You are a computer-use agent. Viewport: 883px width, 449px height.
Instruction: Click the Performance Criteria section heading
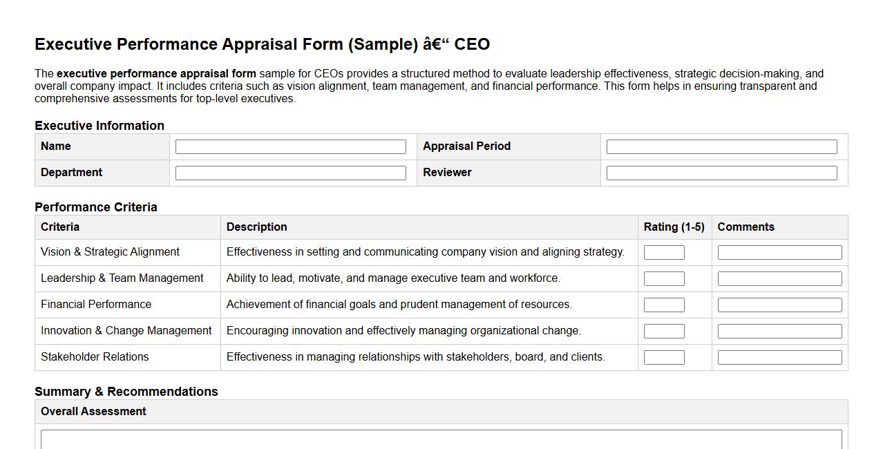click(x=96, y=207)
